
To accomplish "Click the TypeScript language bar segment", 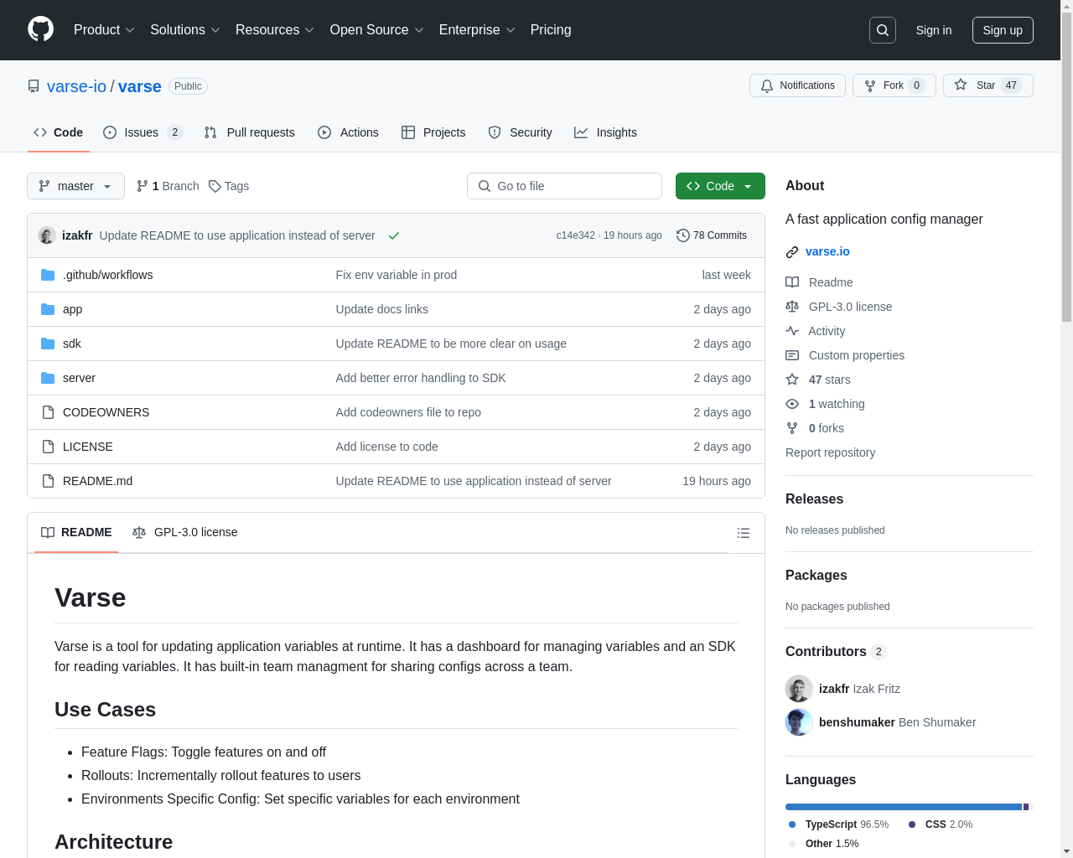I will [x=904, y=807].
